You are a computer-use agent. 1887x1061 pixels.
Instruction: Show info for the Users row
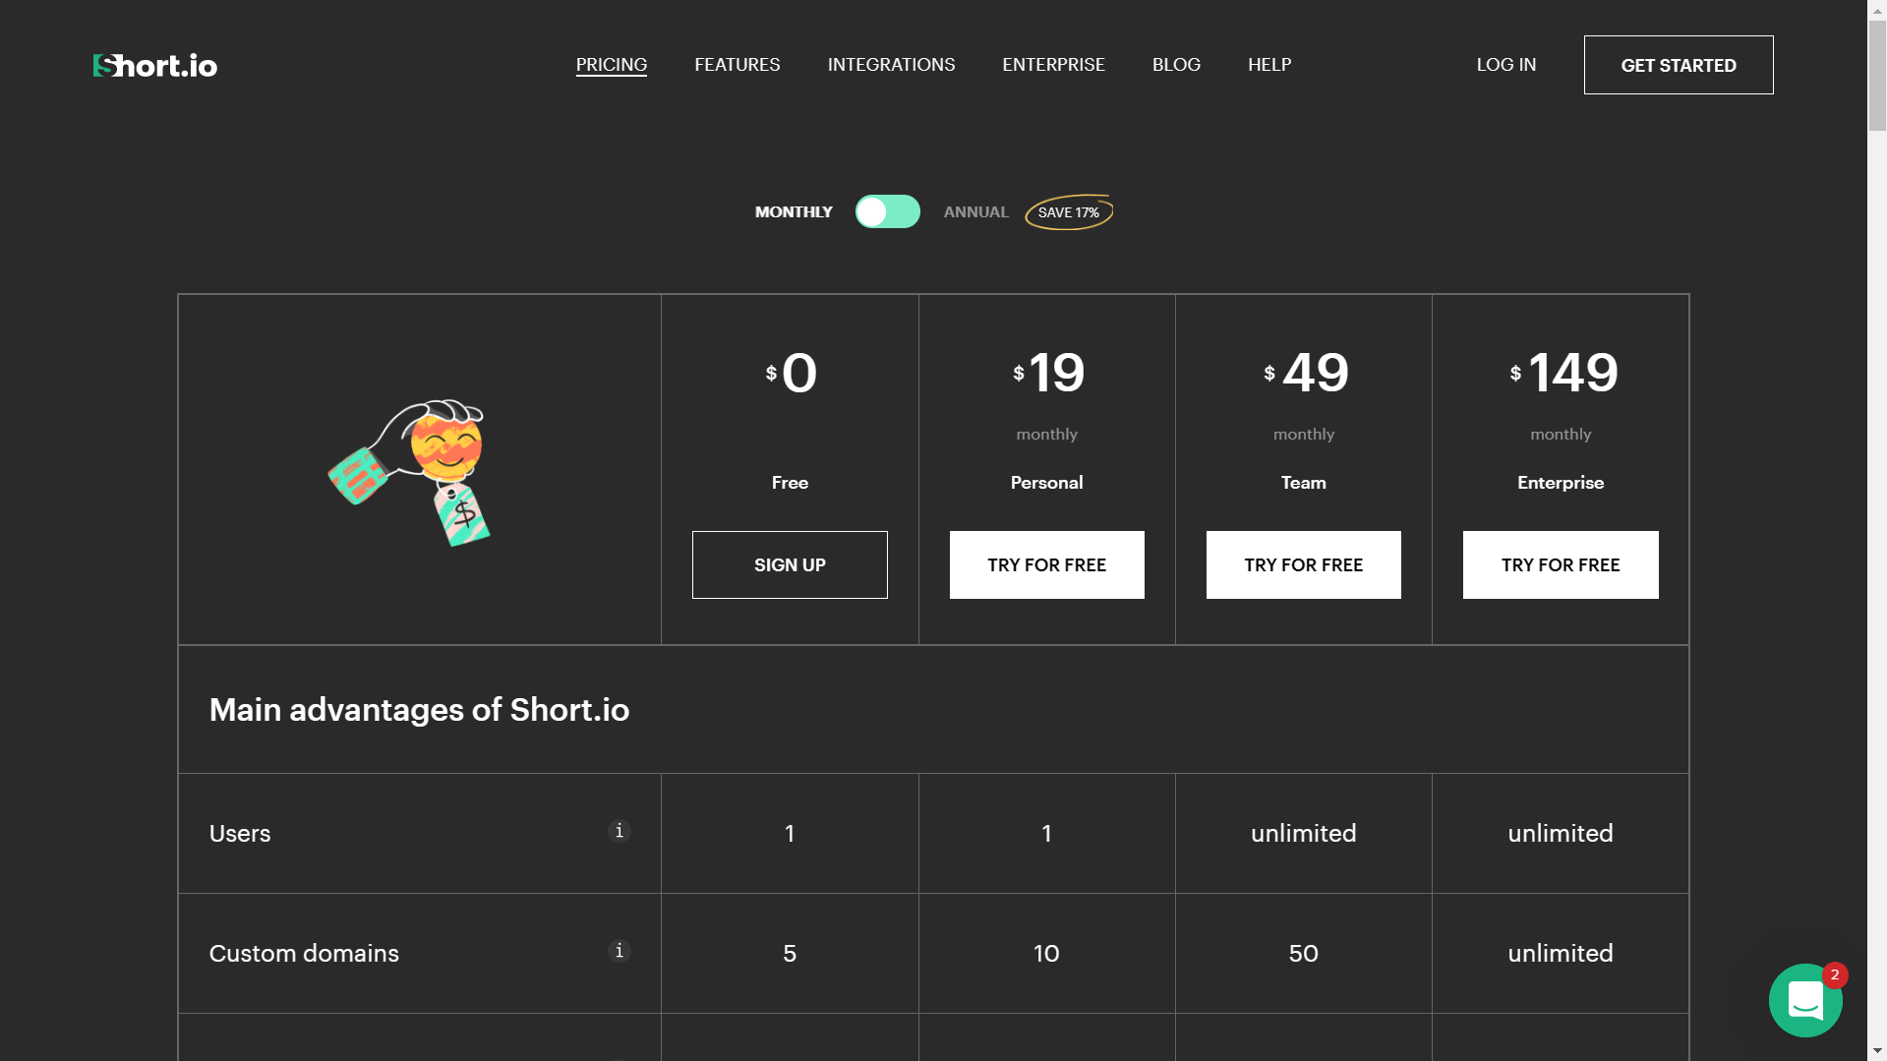click(x=619, y=831)
